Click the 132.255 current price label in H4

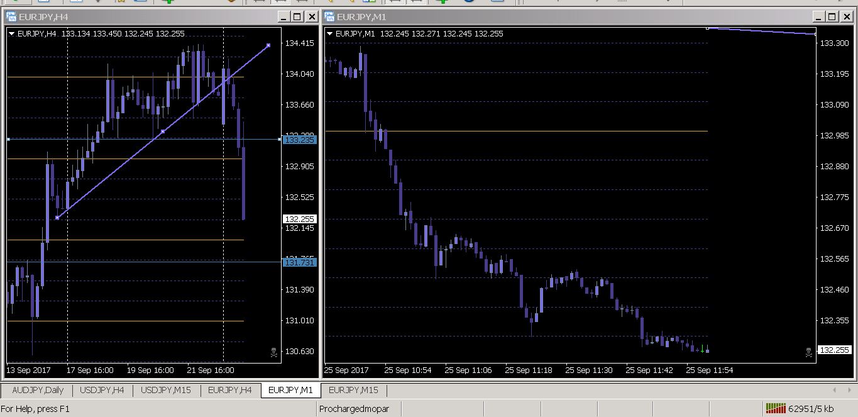pos(300,219)
